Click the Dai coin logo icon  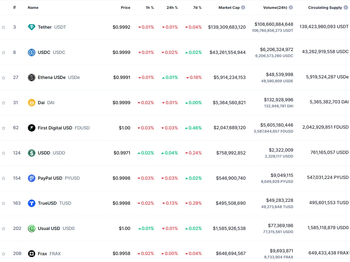32,103
